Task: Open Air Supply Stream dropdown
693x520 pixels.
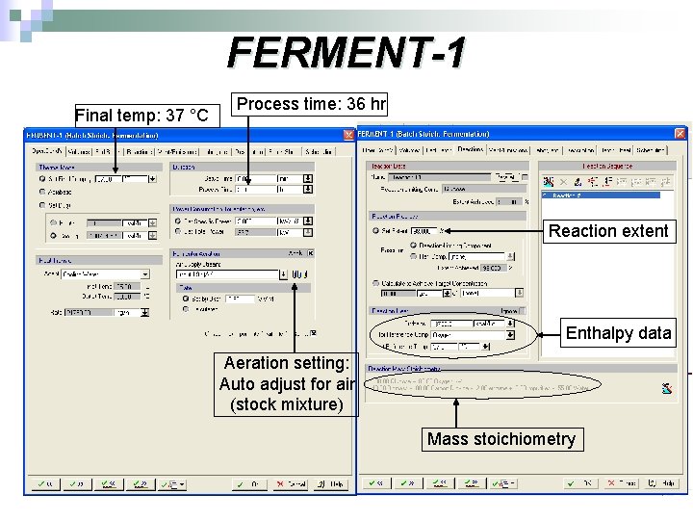Action: 283,274
